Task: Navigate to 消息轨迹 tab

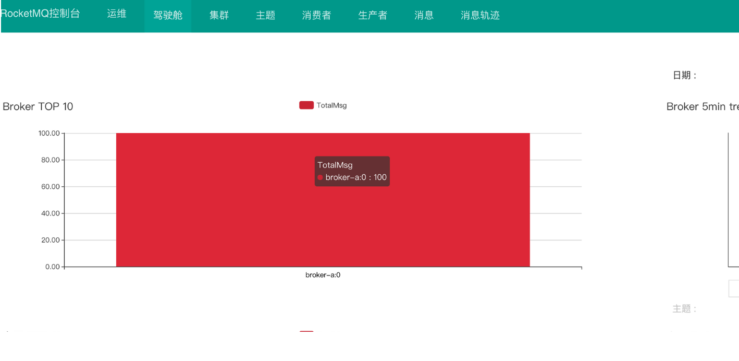Action: coord(480,16)
